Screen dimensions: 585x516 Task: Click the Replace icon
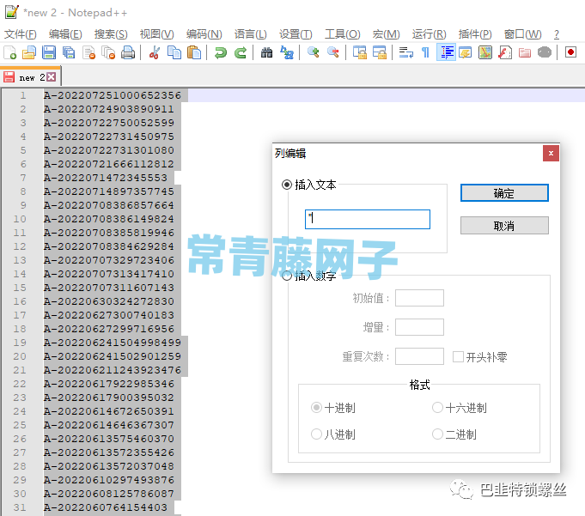point(287,52)
